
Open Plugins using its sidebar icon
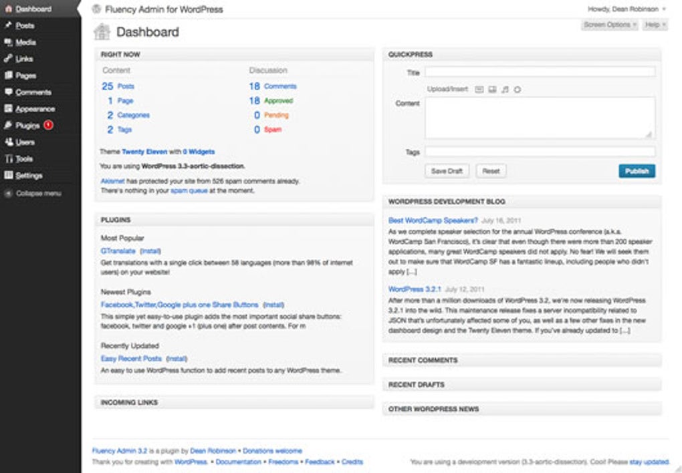point(7,126)
